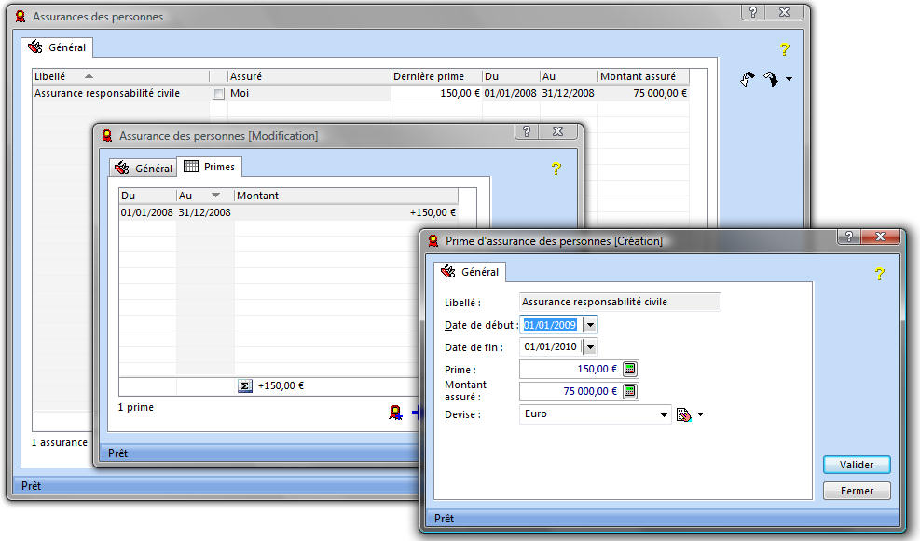Viewport: 920px width, 541px height.
Task: Click into the Prime amount field
Action: 569,369
